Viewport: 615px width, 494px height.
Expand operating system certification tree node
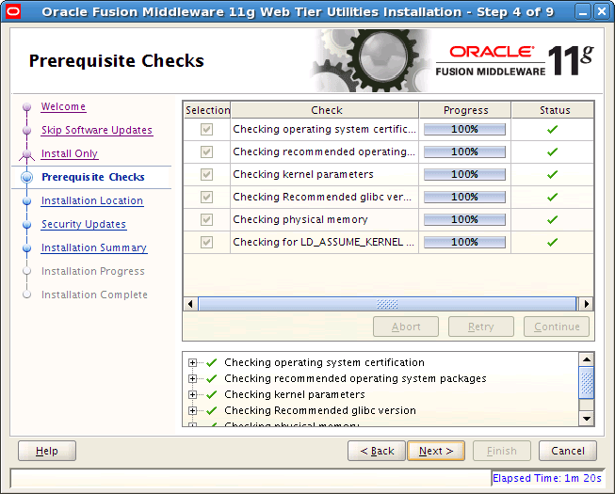click(x=192, y=363)
